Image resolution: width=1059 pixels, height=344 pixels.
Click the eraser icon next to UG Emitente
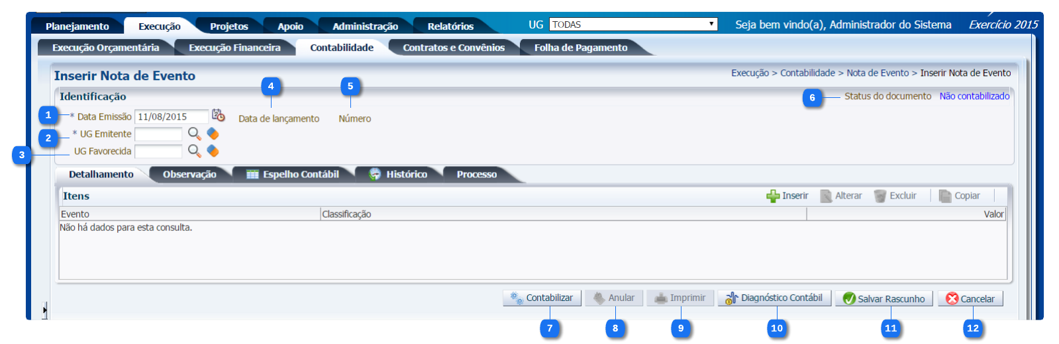[x=213, y=134]
